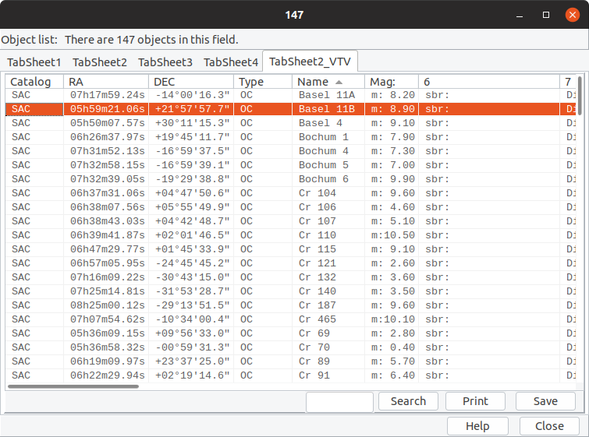The image size is (589, 437).
Task: Click DEC value +04°42'48.7"
Action: pyautogui.click(x=193, y=221)
